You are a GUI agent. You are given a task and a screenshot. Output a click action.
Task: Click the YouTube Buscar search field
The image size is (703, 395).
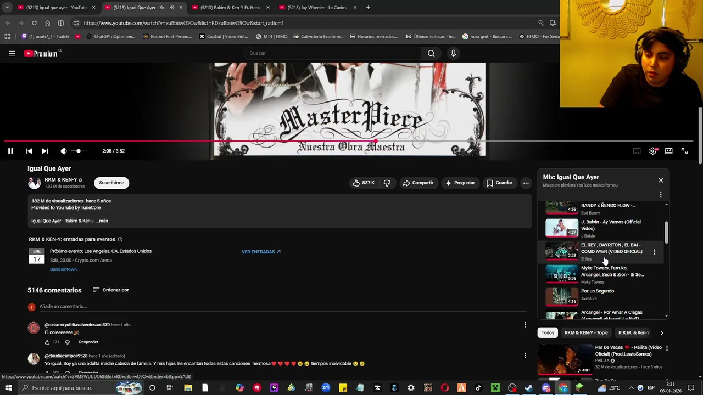coord(332,53)
